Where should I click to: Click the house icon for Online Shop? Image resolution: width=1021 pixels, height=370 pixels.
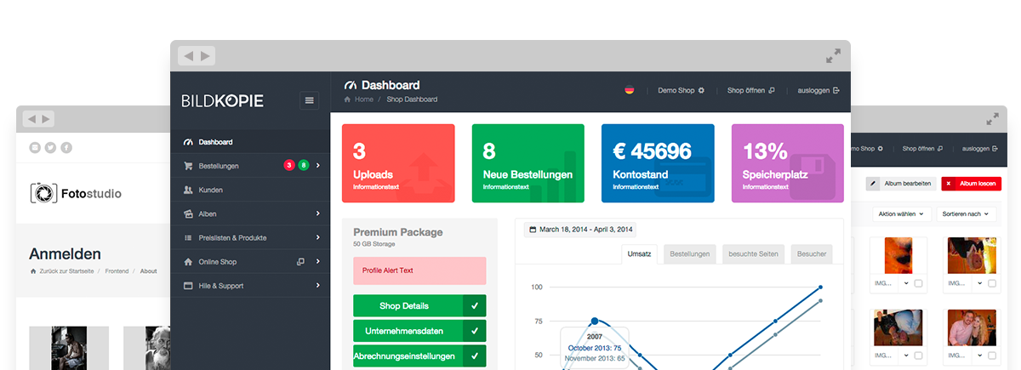click(188, 261)
